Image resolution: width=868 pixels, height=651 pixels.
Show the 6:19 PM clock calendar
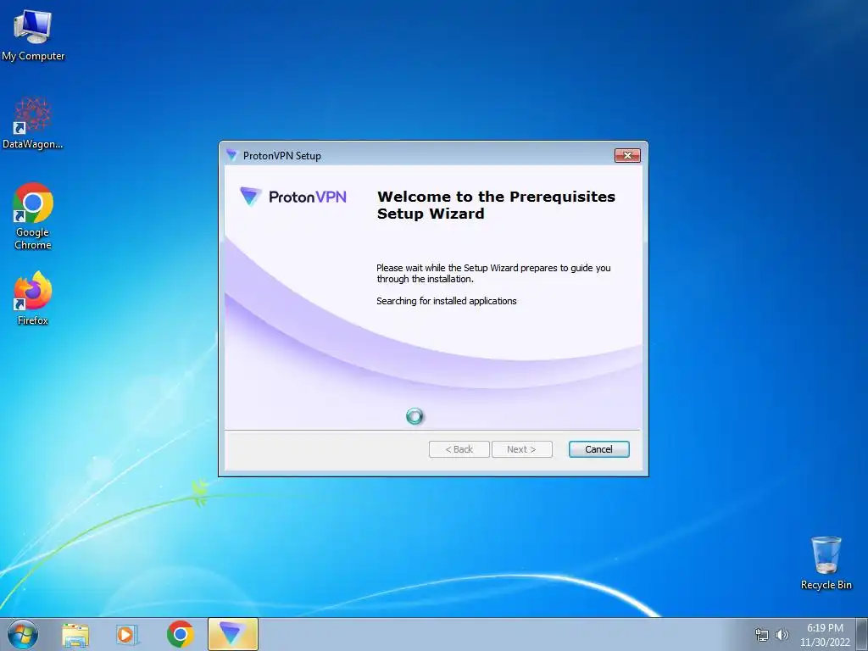(x=825, y=635)
